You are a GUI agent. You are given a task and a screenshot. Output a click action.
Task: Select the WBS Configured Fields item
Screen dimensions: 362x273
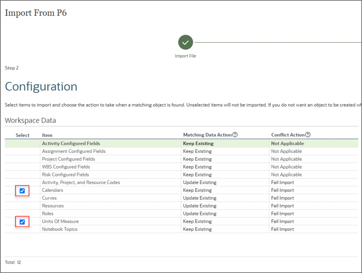[66, 167]
